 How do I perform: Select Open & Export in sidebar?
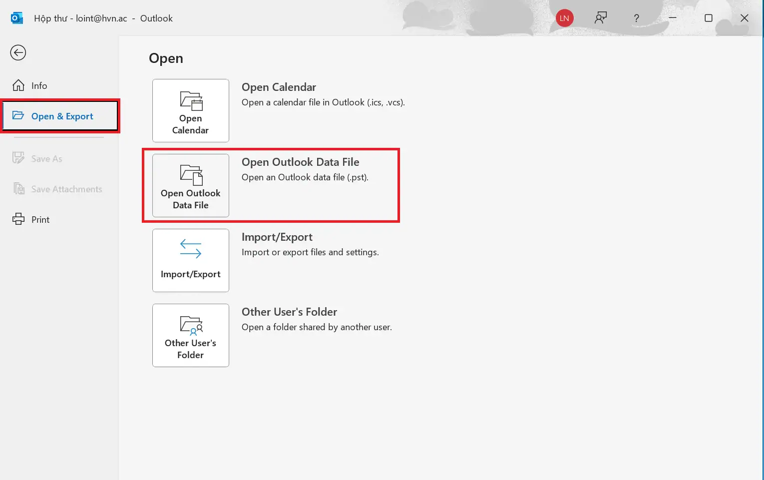[x=60, y=116]
